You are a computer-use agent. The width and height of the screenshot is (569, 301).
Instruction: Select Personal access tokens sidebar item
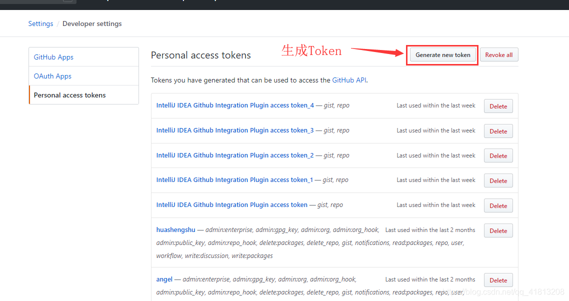pyautogui.click(x=84, y=95)
